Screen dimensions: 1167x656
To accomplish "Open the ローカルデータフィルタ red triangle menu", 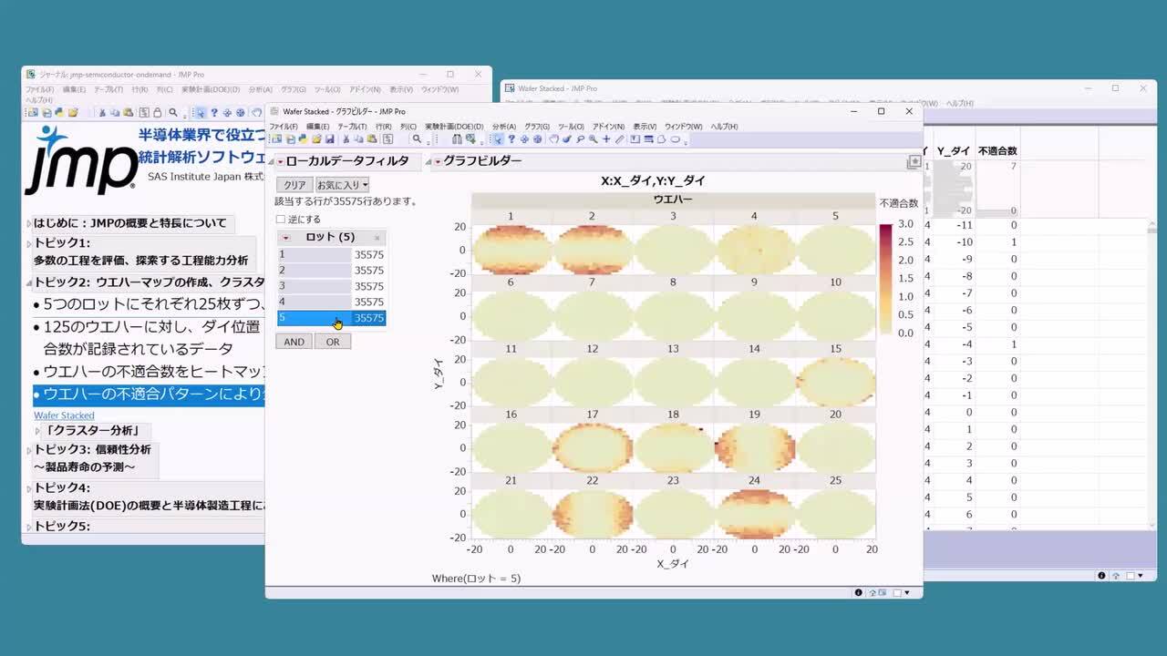I will pos(281,162).
